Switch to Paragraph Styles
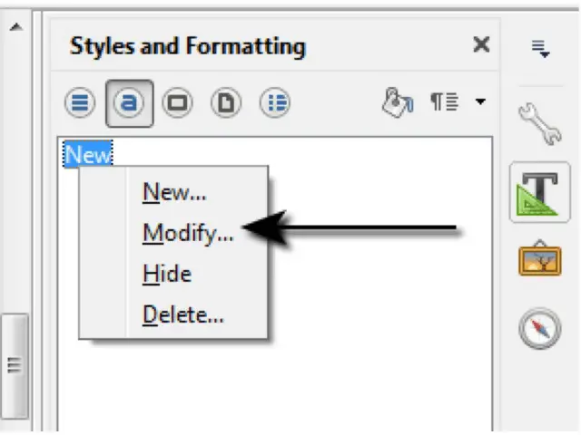 [x=80, y=101]
